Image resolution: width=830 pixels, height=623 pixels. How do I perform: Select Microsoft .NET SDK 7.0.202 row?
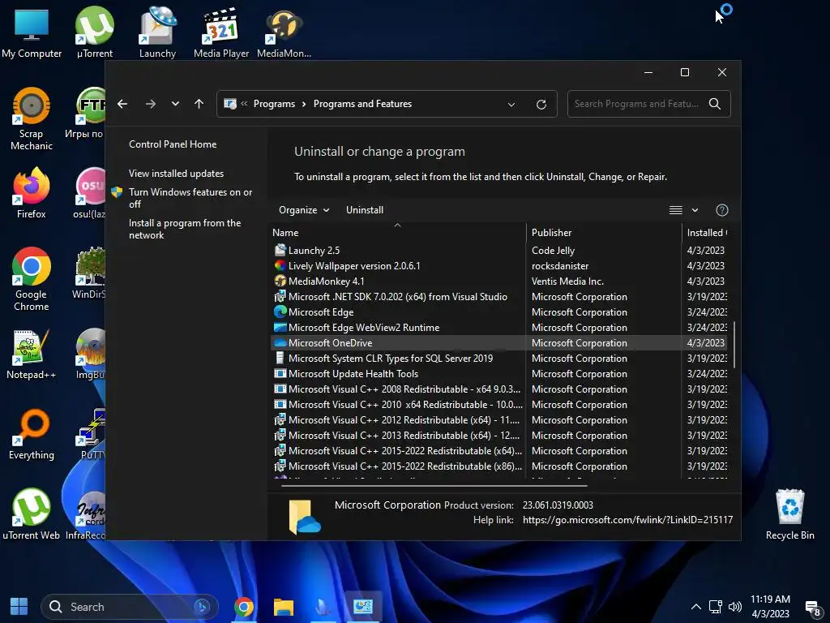pyautogui.click(x=498, y=297)
